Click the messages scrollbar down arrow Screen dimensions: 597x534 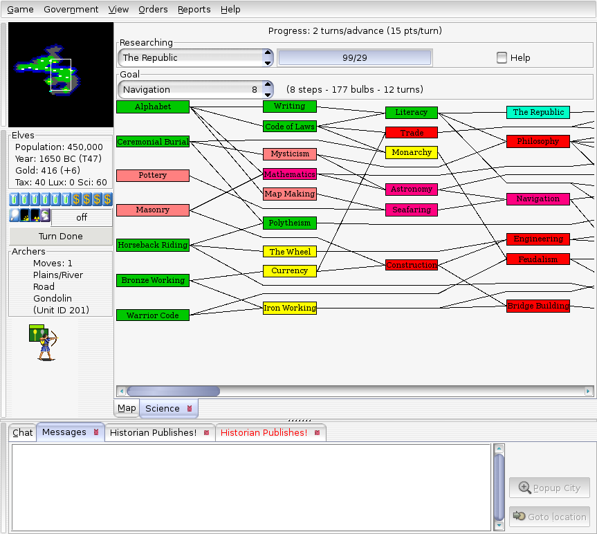click(x=499, y=525)
